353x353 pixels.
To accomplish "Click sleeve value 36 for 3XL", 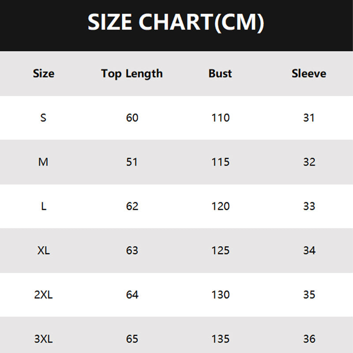I will (x=309, y=339).
